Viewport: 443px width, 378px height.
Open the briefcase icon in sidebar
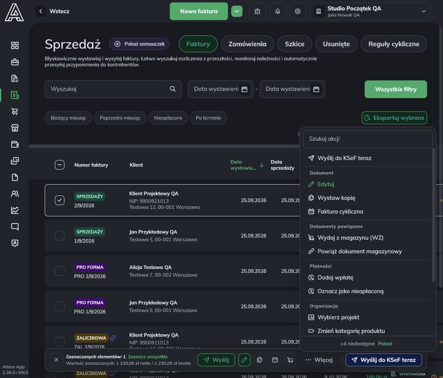[x=14, y=62]
